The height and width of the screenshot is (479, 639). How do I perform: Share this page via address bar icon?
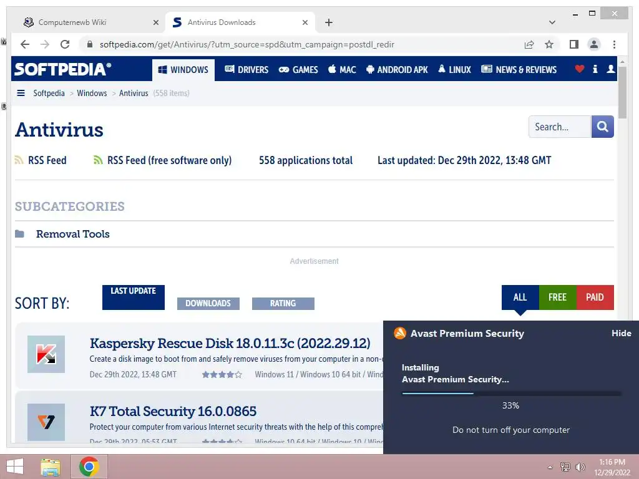(x=529, y=44)
